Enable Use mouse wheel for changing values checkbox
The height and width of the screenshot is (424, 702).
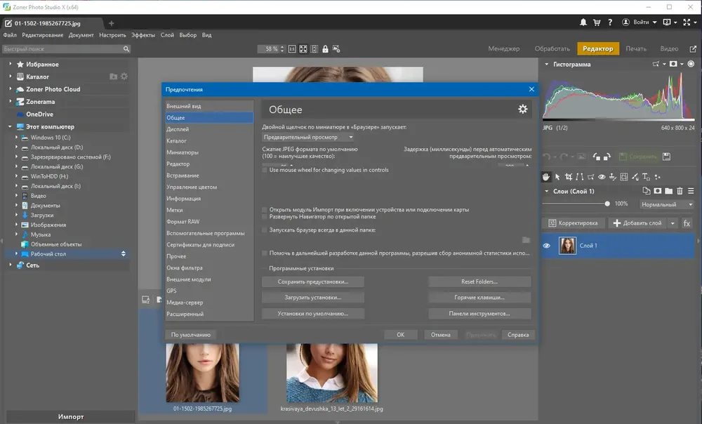[265, 170]
